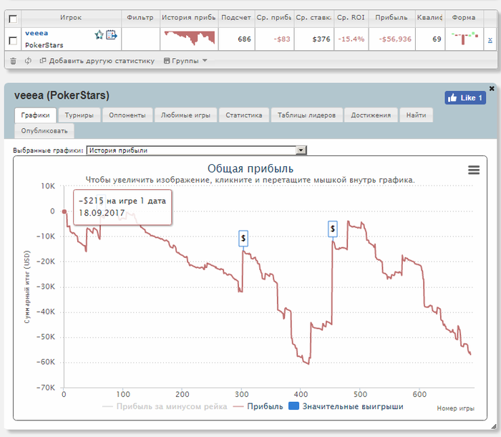The height and width of the screenshot is (437, 501).
Task: Click the PokerStars network label
Action: [44, 45]
